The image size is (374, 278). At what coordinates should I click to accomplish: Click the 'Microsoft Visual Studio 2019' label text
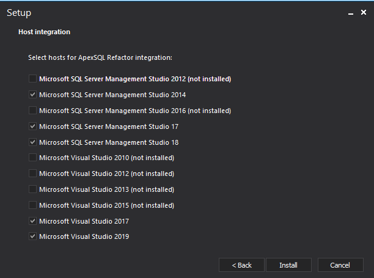click(84, 237)
